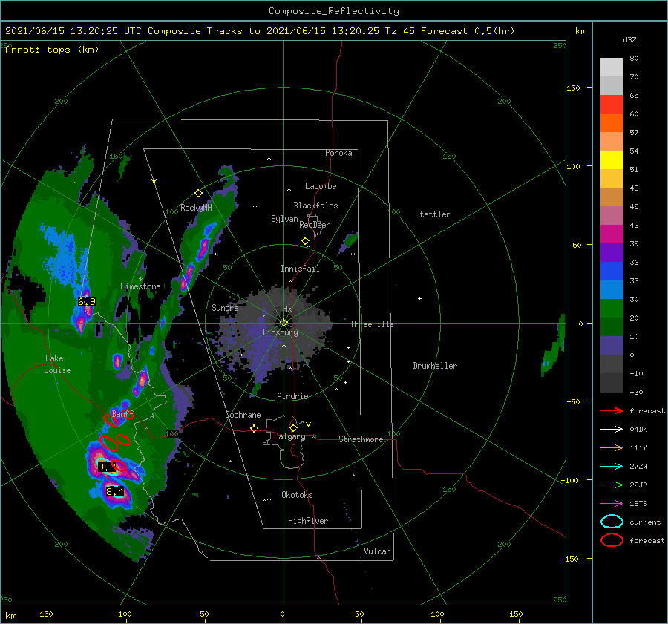Click the Okotoks label

(x=297, y=495)
